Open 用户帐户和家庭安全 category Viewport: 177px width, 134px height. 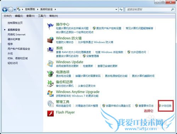click(19, 49)
